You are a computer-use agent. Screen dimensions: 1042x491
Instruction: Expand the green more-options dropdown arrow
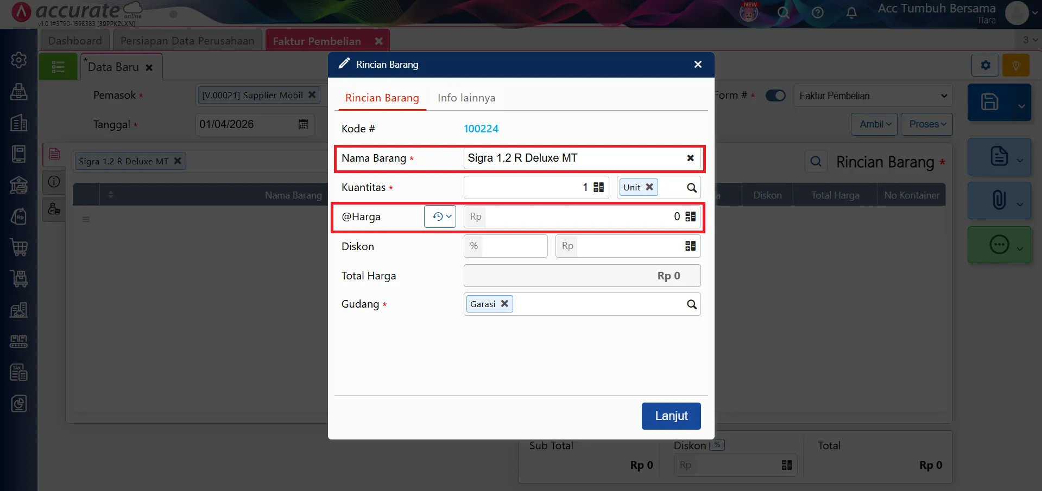pos(1020,248)
